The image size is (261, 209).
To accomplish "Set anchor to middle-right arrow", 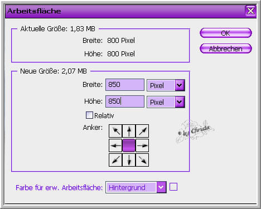I will click(x=142, y=145).
